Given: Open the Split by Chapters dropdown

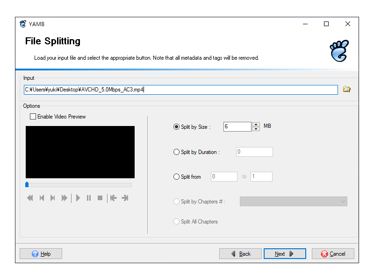Looking at the screenshot, I should click(x=294, y=202).
